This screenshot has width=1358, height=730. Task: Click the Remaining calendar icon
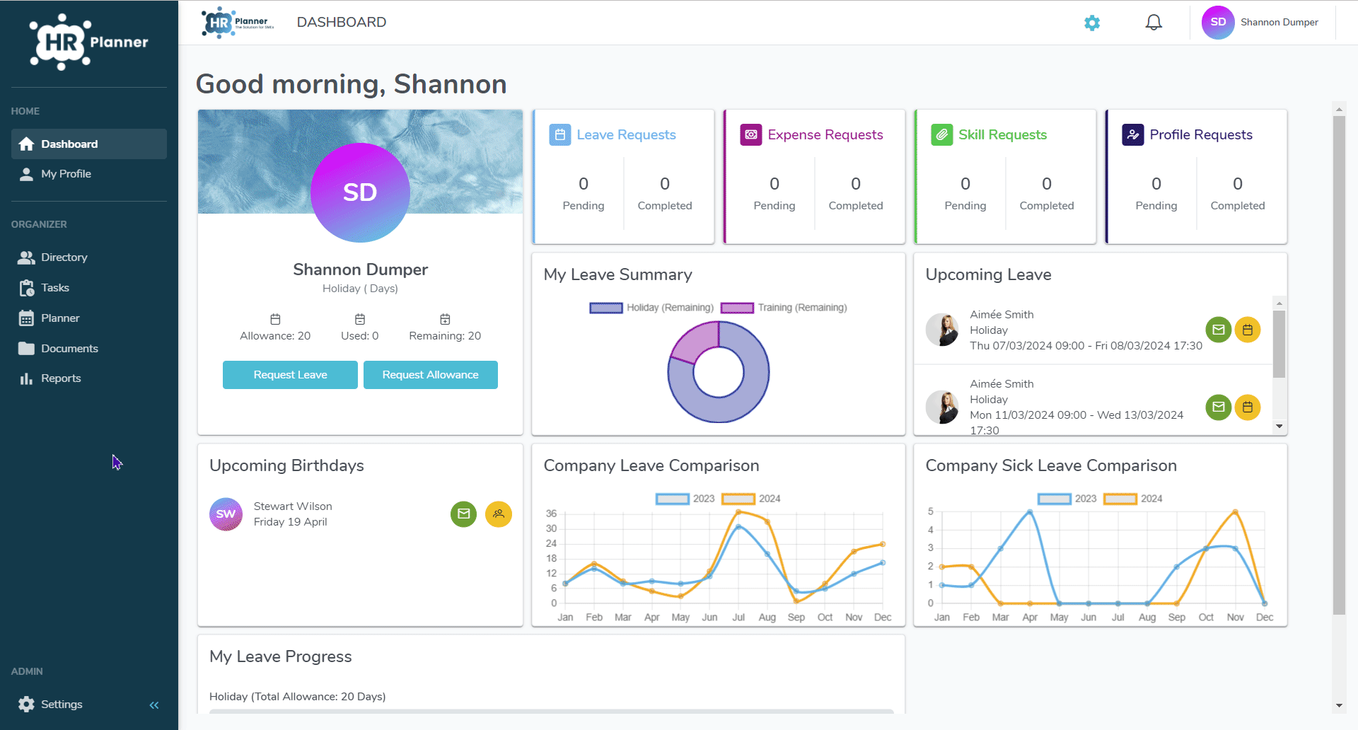pos(445,319)
